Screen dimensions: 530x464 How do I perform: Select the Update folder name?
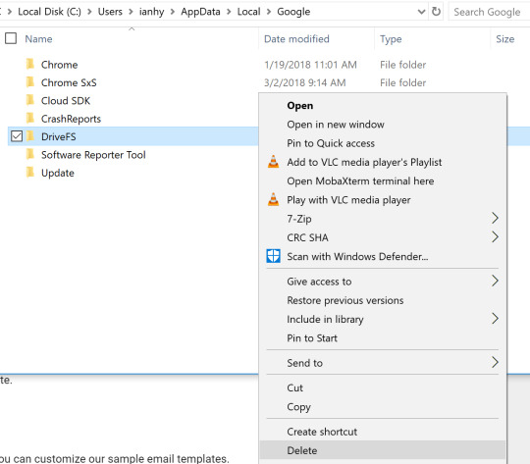point(58,173)
